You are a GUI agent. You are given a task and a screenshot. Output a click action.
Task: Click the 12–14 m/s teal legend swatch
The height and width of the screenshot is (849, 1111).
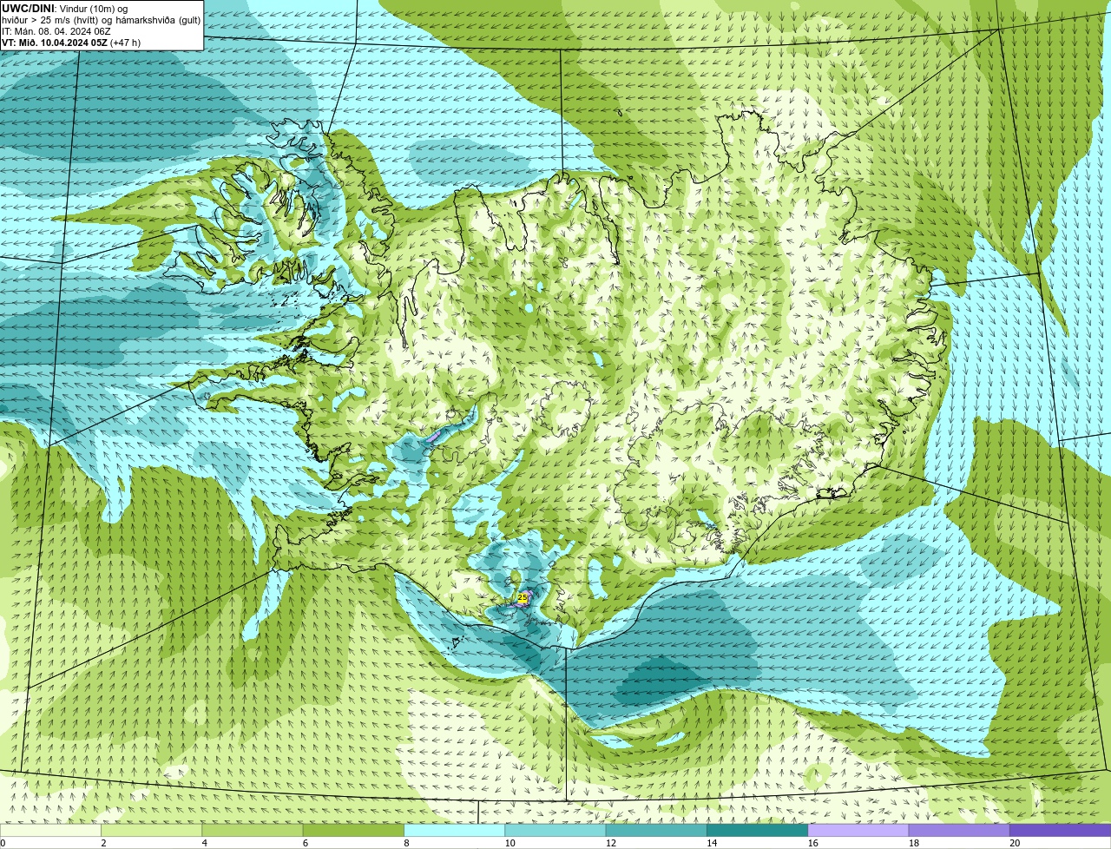[656, 830]
